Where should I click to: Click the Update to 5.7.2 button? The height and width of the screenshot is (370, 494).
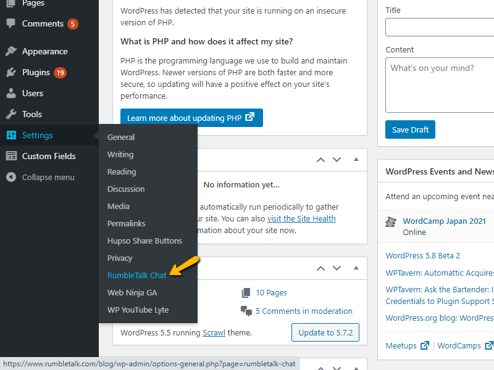click(x=325, y=332)
